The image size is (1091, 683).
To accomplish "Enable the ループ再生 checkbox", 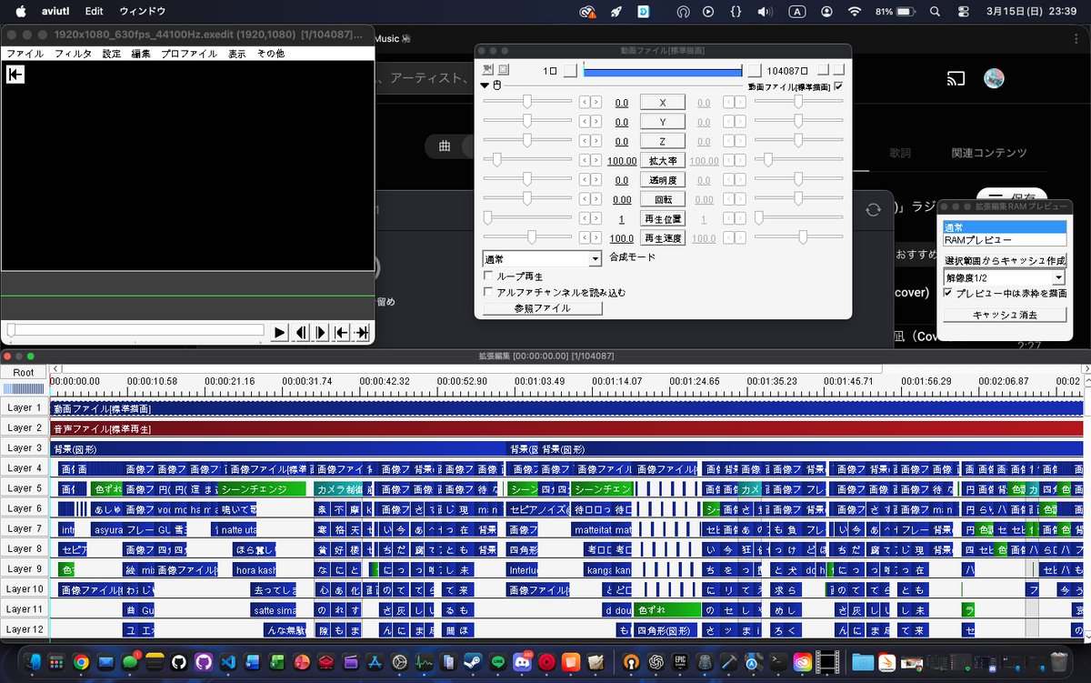I will (x=489, y=276).
